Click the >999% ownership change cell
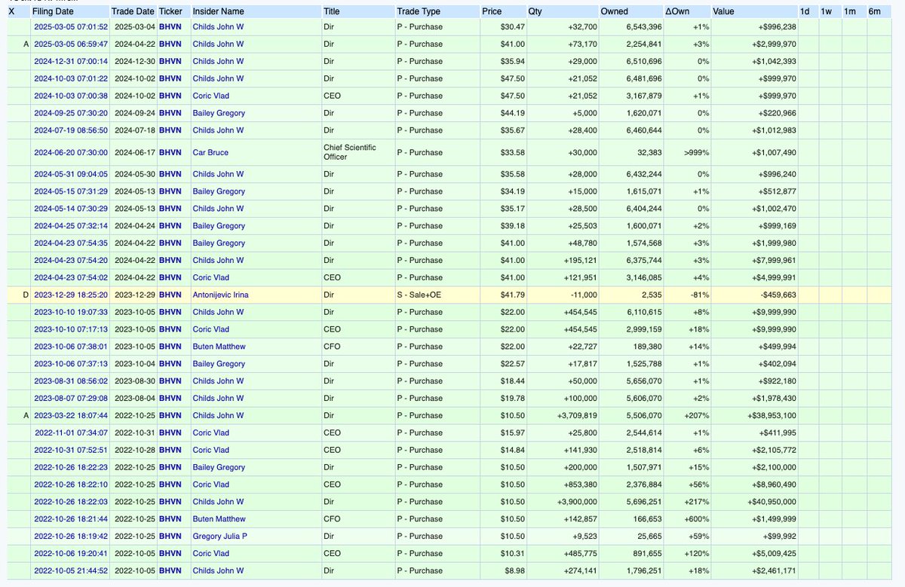Image resolution: width=905 pixels, height=587 pixels. [x=687, y=152]
